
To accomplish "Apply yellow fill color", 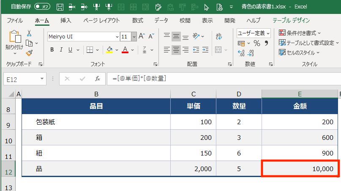I will 109,50.
